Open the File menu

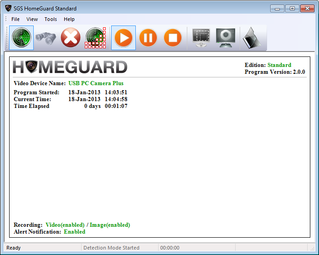click(x=15, y=19)
